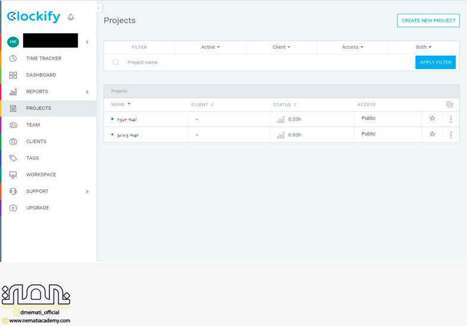Collapse the sidebar with the arrow handle
This screenshot has width=467, height=326.
tap(99, 8)
